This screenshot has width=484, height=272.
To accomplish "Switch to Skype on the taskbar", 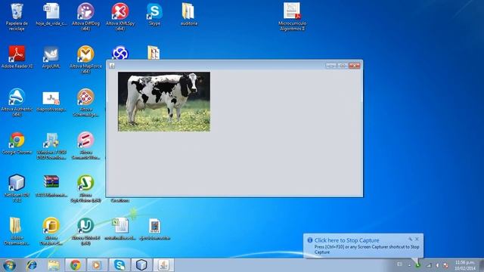I will (x=119, y=265).
